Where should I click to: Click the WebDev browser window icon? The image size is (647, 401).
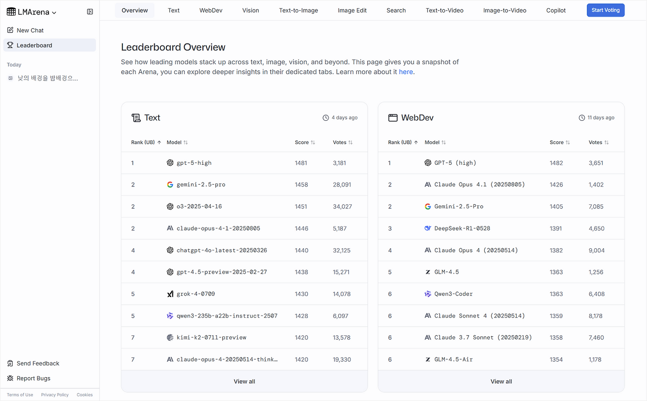(x=393, y=118)
